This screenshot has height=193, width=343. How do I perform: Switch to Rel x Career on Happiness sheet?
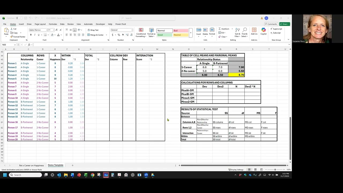coord(31,165)
